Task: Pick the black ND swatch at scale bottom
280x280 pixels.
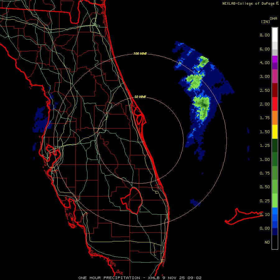Action: 275,242
